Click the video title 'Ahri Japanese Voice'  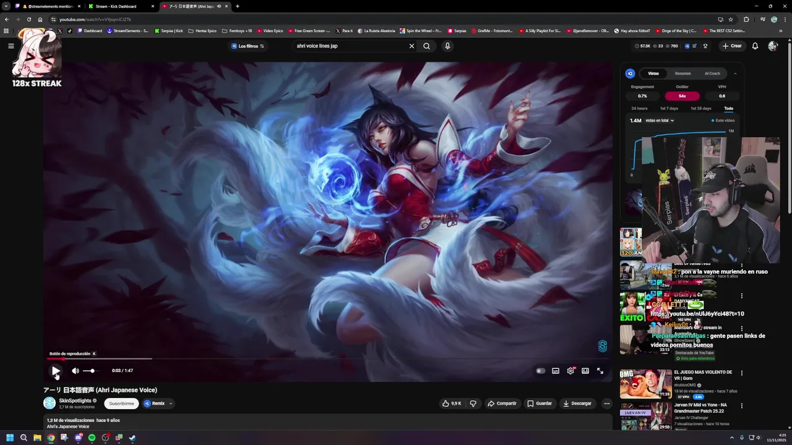click(100, 390)
